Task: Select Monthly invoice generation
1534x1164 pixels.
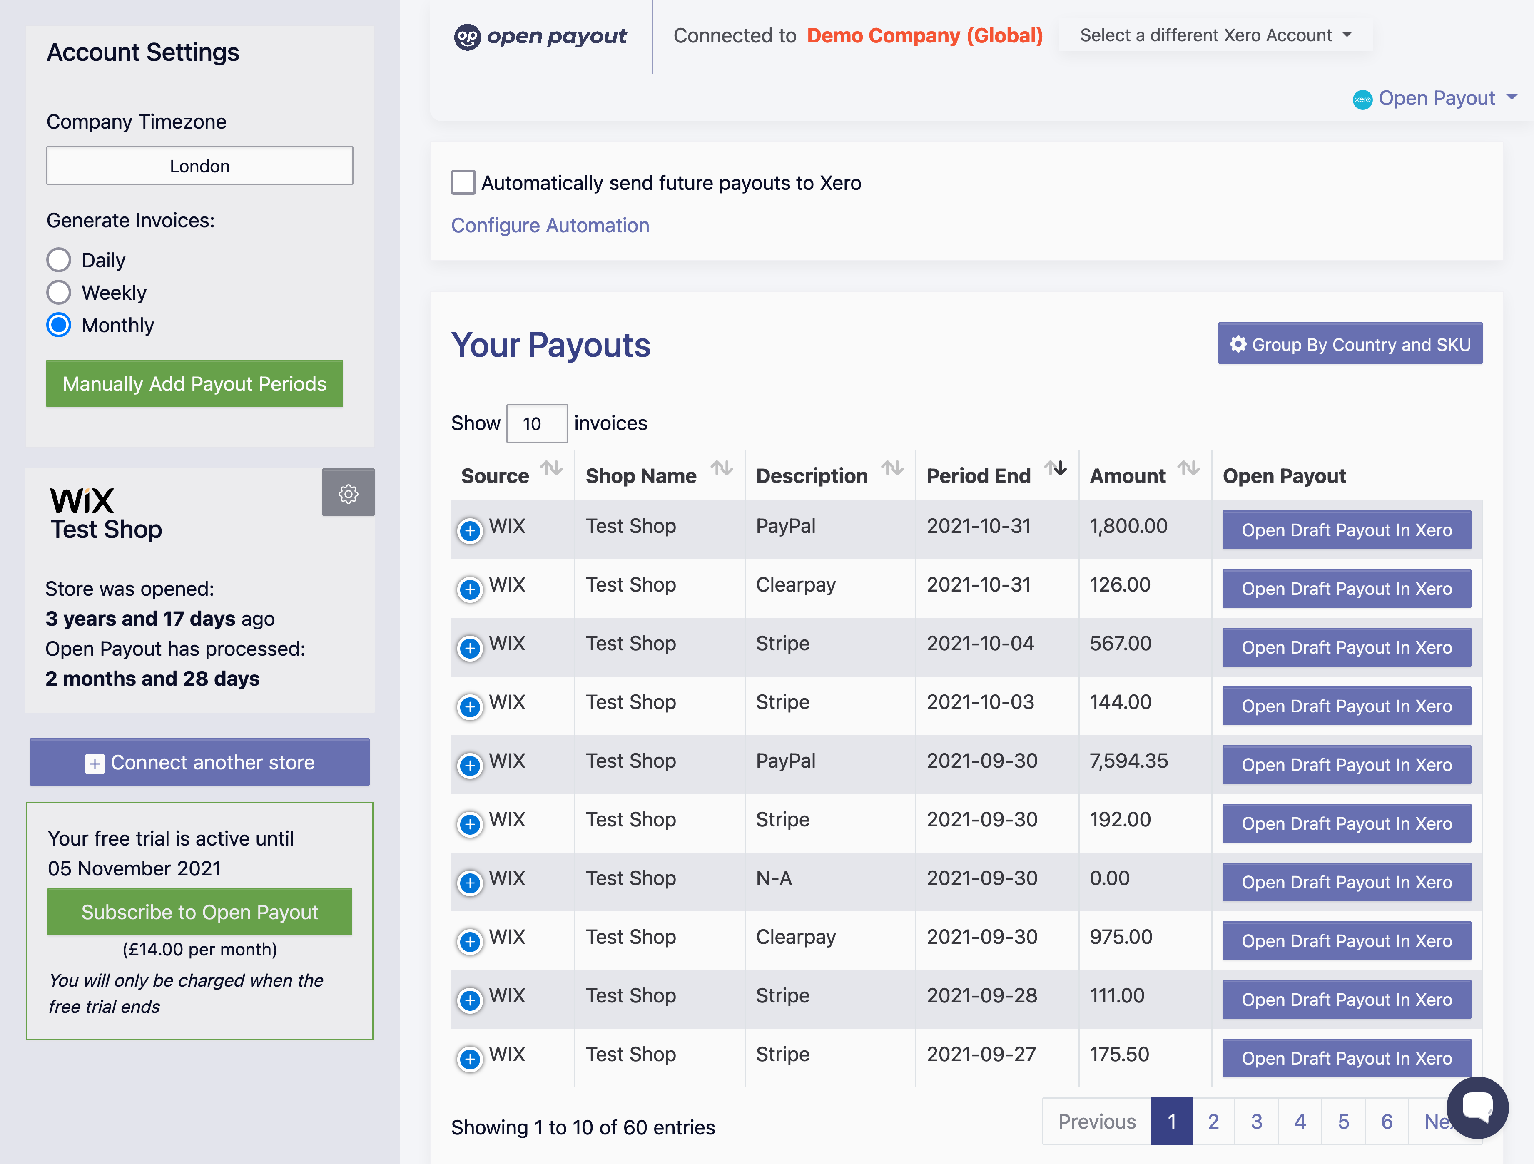Action: pos(59,325)
